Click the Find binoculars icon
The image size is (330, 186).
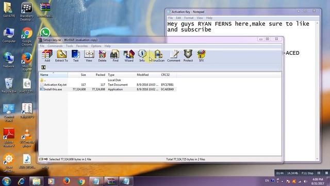click(x=115, y=56)
